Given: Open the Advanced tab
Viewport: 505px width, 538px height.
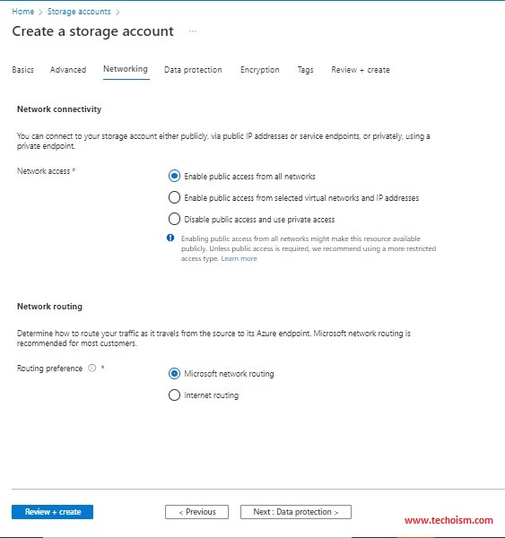Looking at the screenshot, I should (x=68, y=70).
